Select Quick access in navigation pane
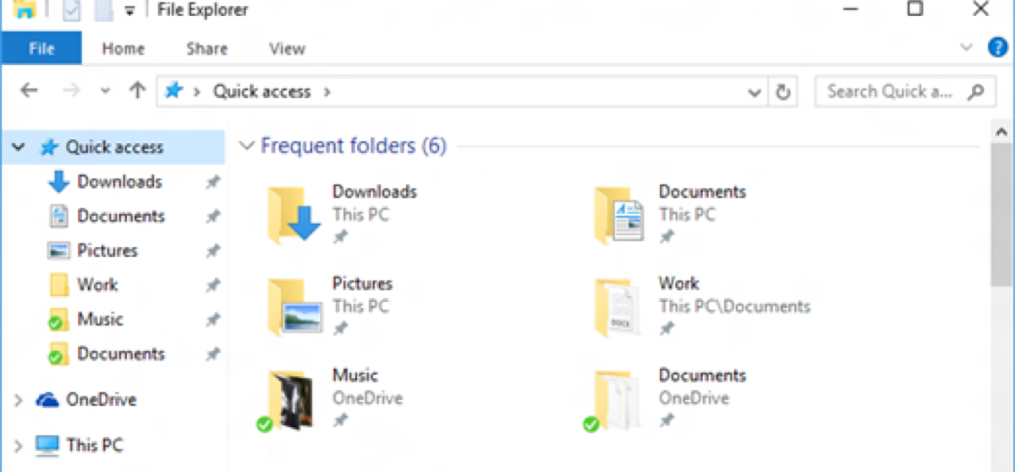This screenshot has height=472, width=1015. [x=114, y=147]
